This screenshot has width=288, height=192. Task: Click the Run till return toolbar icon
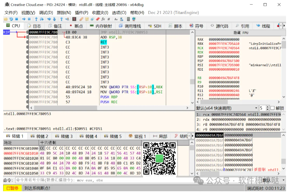pos(62,19)
